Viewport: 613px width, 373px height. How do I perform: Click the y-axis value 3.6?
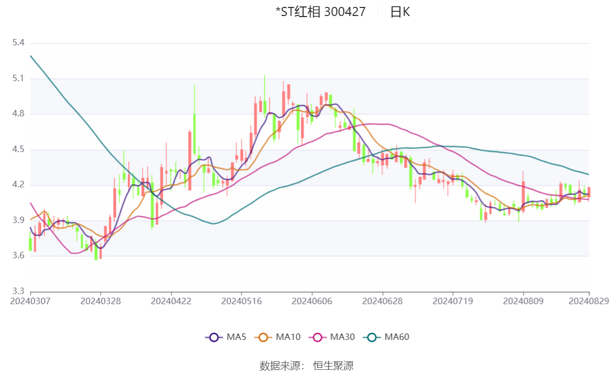click(x=18, y=256)
